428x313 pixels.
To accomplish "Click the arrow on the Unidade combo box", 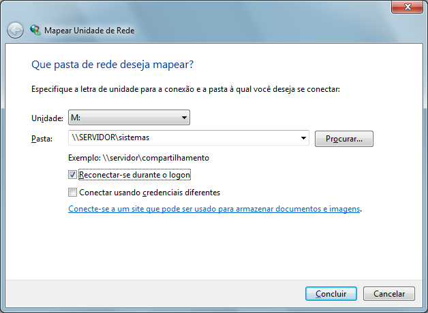I will point(184,118).
